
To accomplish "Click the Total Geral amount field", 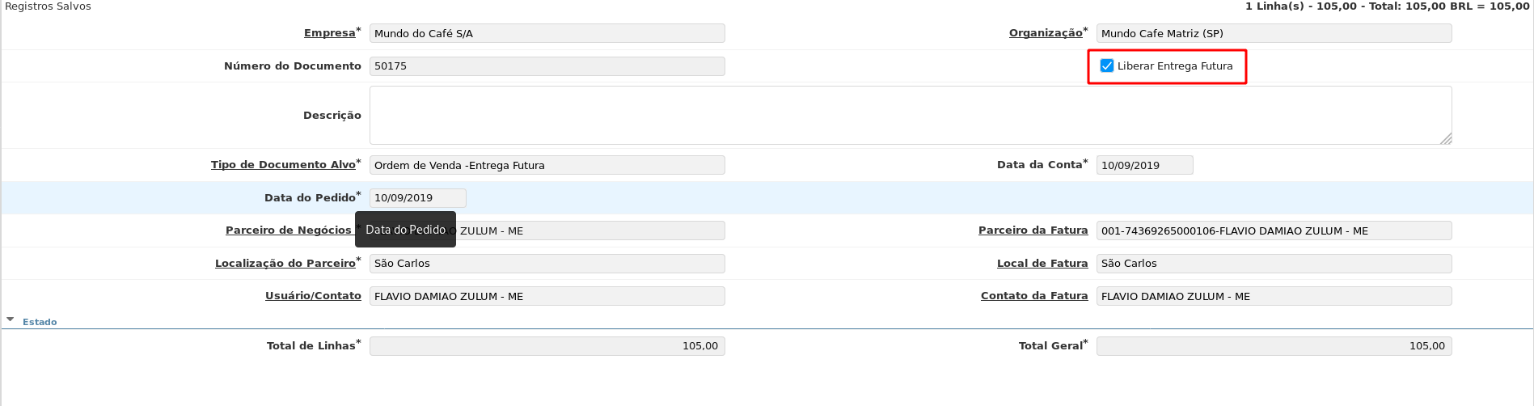I will coord(1274,346).
